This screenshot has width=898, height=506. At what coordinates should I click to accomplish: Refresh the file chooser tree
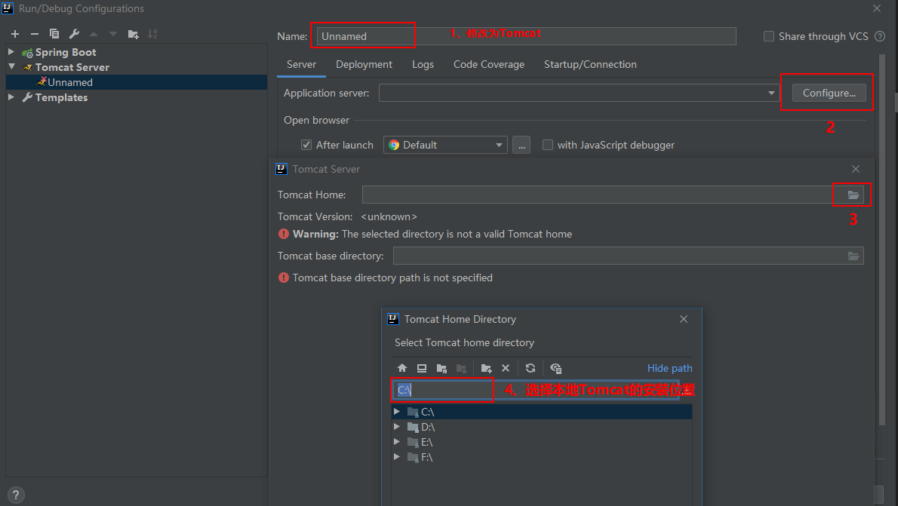point(530,368)
